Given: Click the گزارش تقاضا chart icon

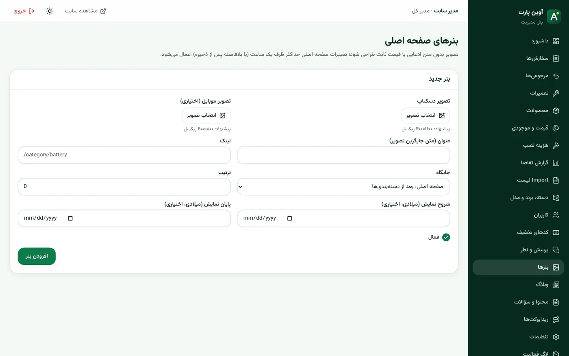Looking at the screenshot, I should click(x=556, y=163).
